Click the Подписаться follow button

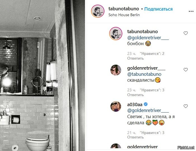158,9
